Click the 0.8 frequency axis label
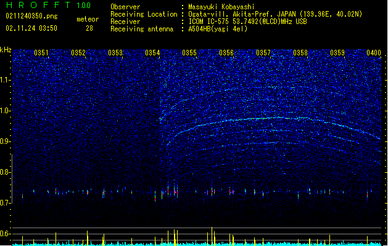 pos(6,172)
